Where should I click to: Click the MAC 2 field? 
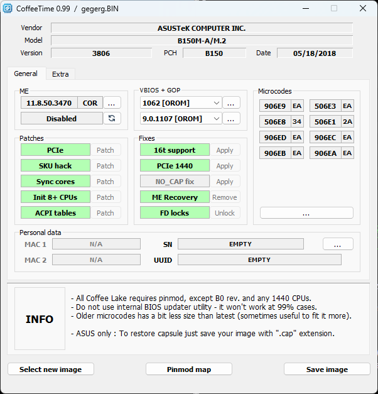coord(96,260)
